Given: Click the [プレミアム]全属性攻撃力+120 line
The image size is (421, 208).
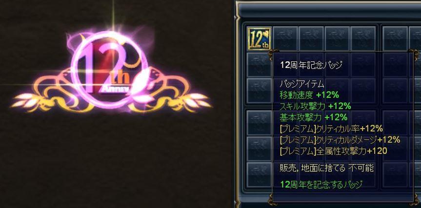Looking at the screenshot, I should [x=333, y=151].
